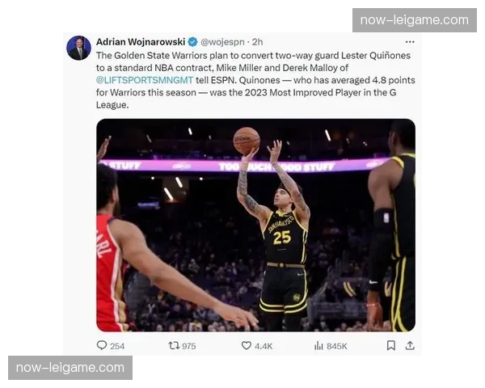The width and height of the screenshot is (485, 388).
Task: Open the view analytics bar chart icon
Action: pos(318,346)
